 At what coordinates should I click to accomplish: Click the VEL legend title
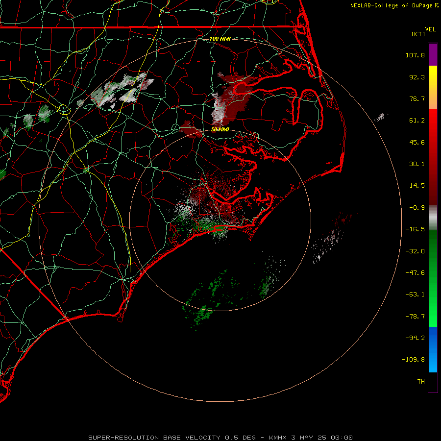[430, 29]
